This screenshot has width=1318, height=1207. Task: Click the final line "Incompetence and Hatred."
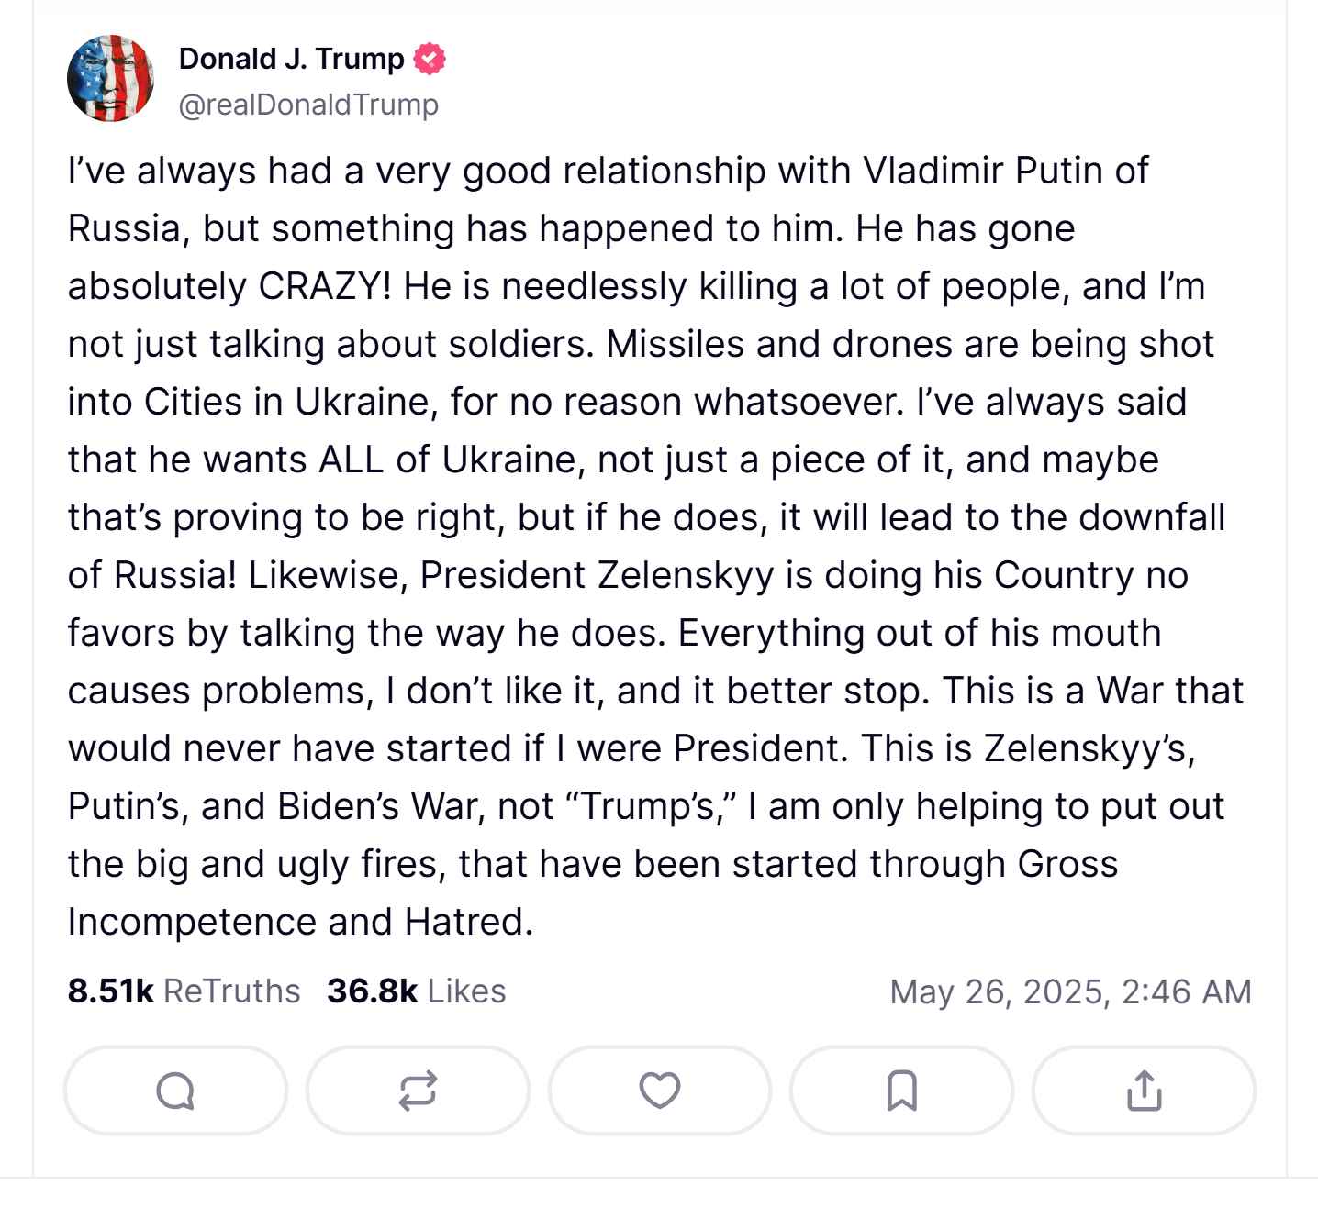click(300, 922)
